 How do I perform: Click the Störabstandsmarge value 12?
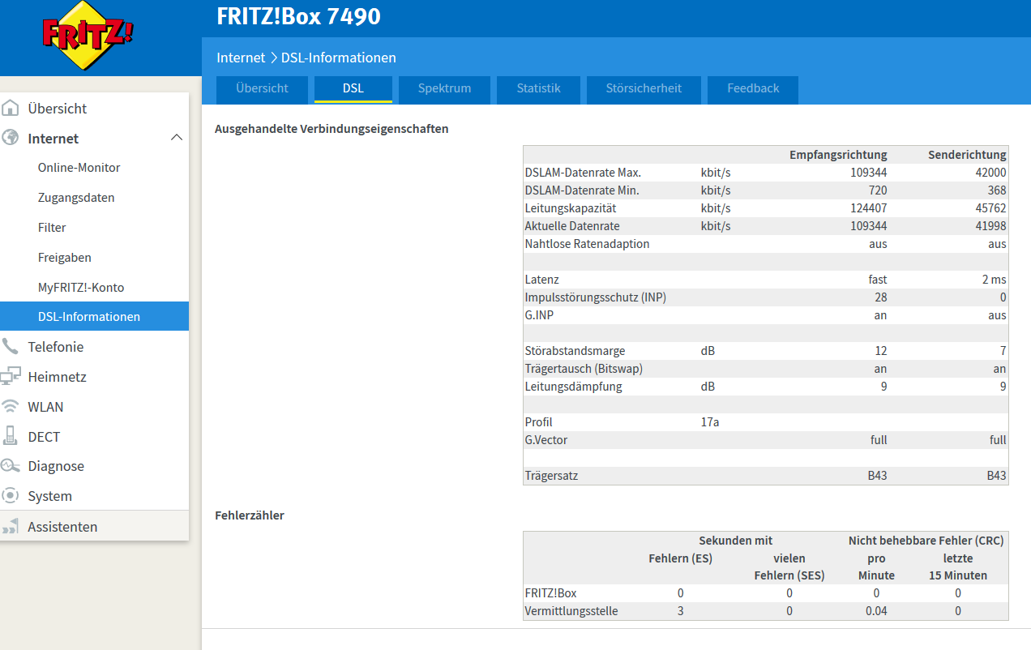click(x=881, y=351)
